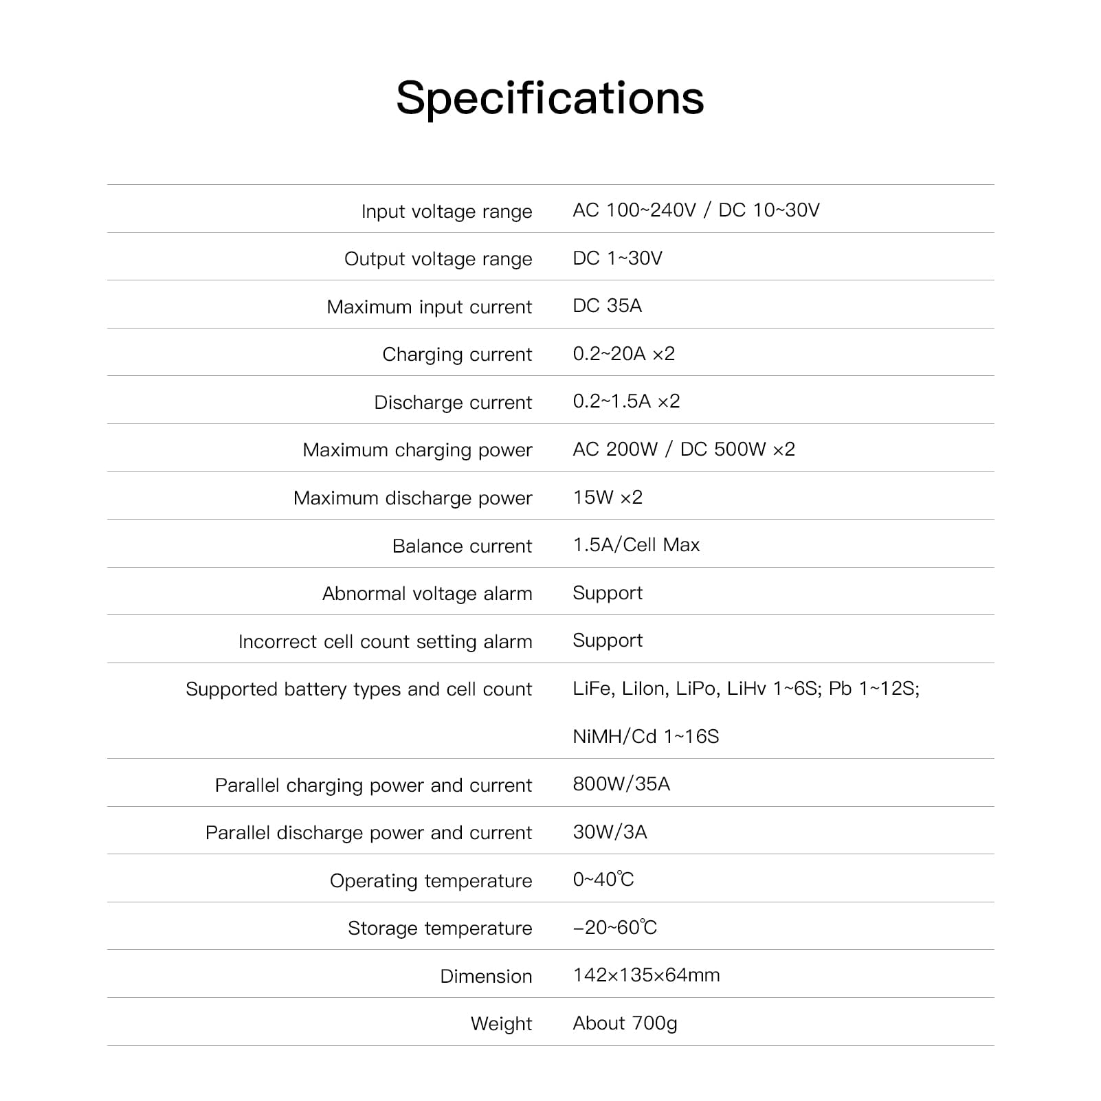Select the Balance current label
Screen dimensions: 1101x1101
click(462, 546)
